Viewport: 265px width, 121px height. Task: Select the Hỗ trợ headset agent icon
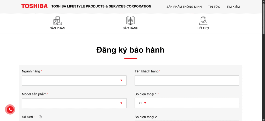(x=203, y=20)
